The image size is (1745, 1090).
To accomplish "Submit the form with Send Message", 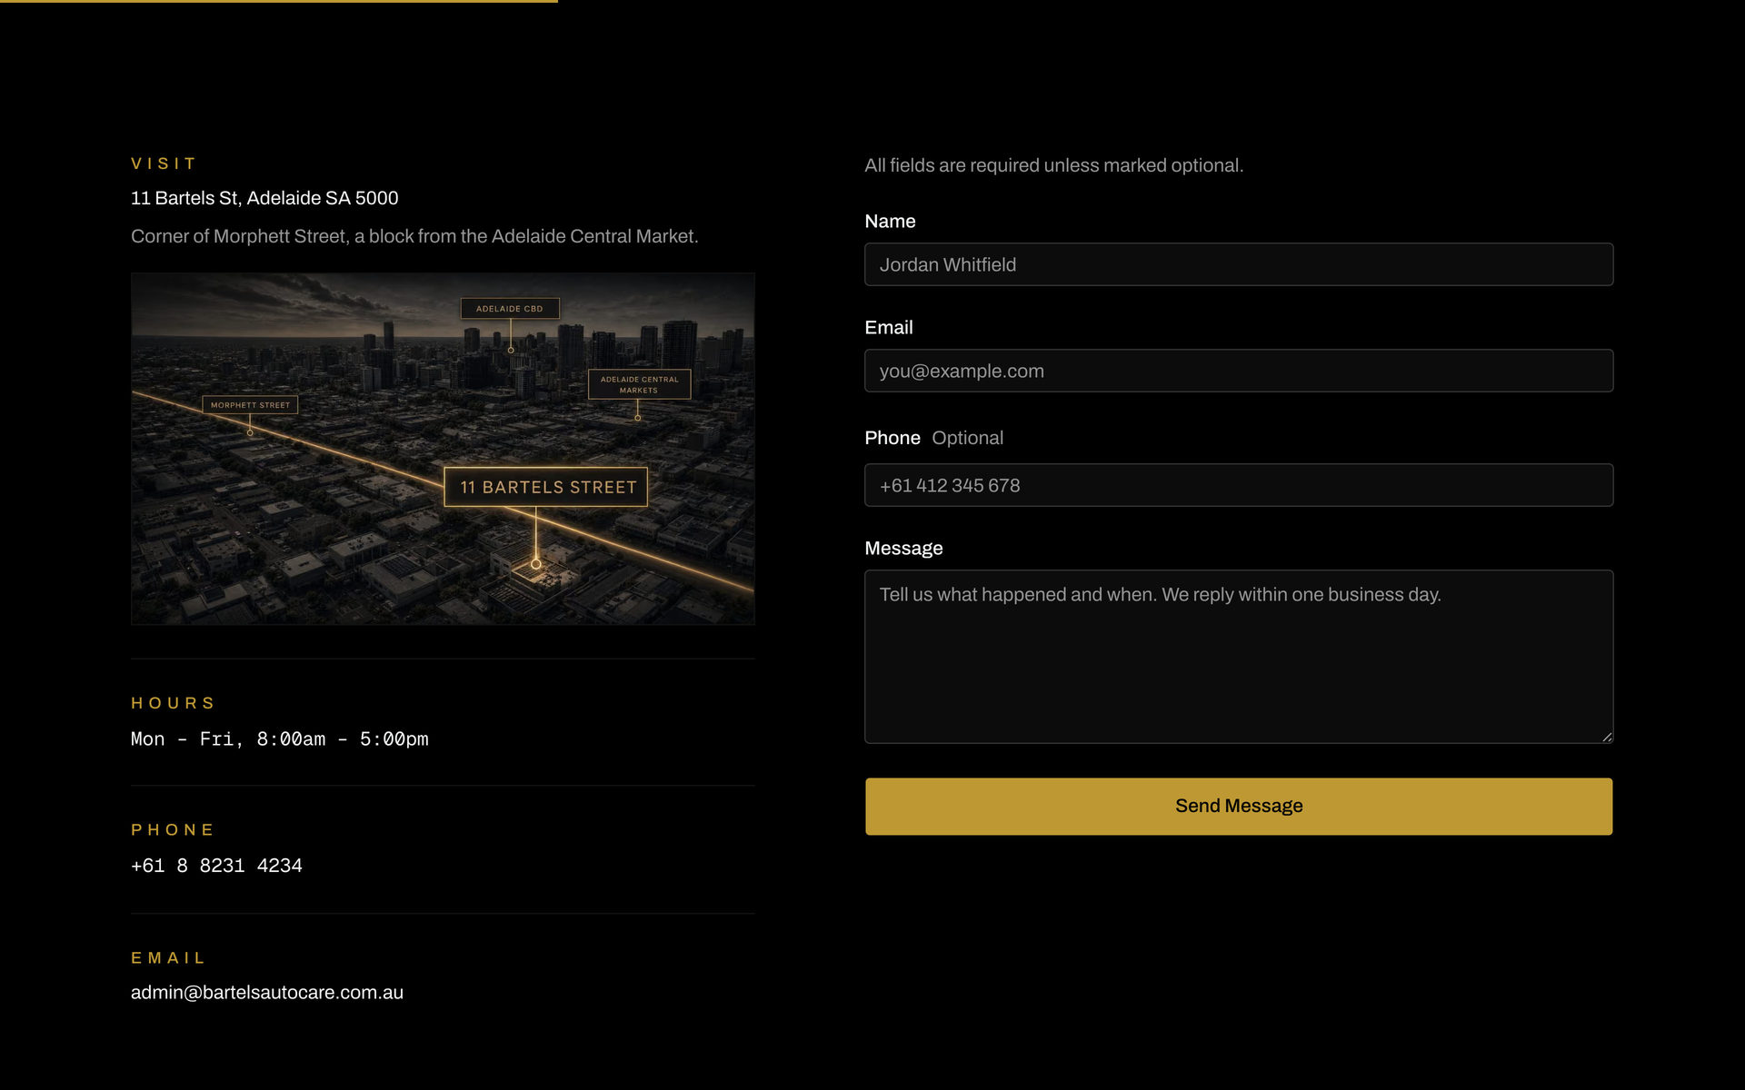I will pos(1239,806).
